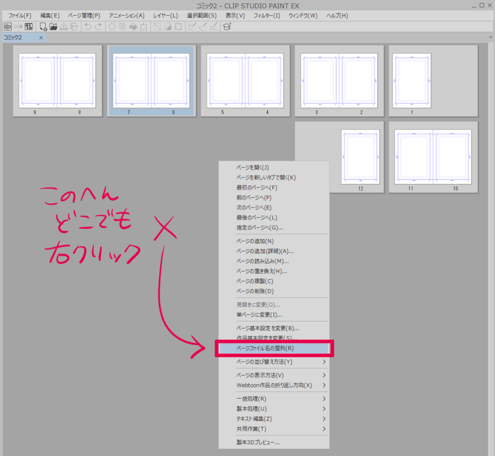Open the フィルター(I) menu

(267, 15)
